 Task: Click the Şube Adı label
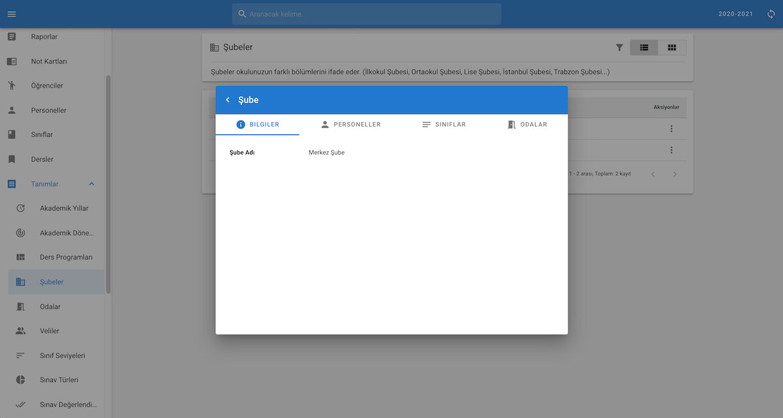(x=242, y=153)
